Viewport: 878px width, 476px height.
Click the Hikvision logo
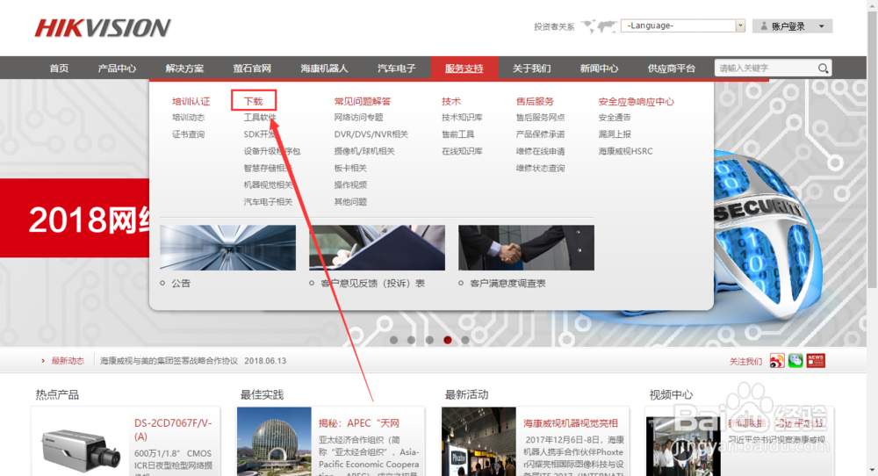coord(103,27)
